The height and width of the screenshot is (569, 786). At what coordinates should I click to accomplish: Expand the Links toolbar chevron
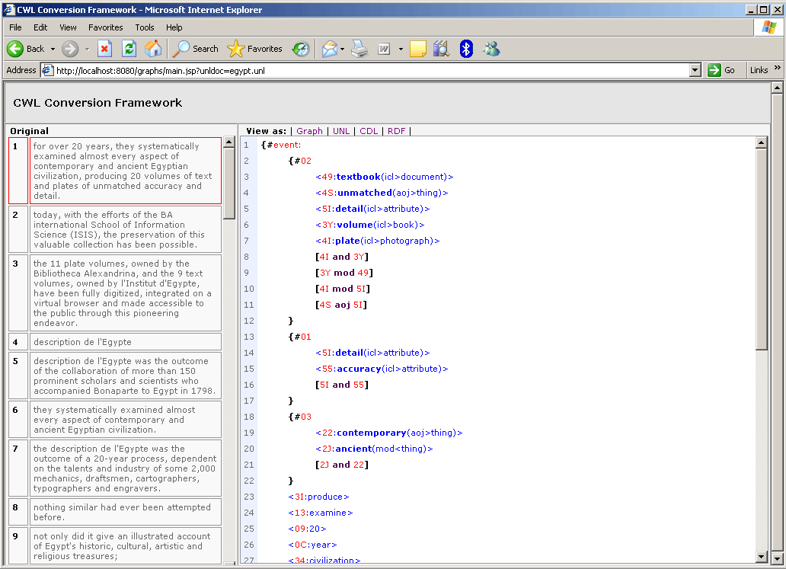(x=778, y=69)
